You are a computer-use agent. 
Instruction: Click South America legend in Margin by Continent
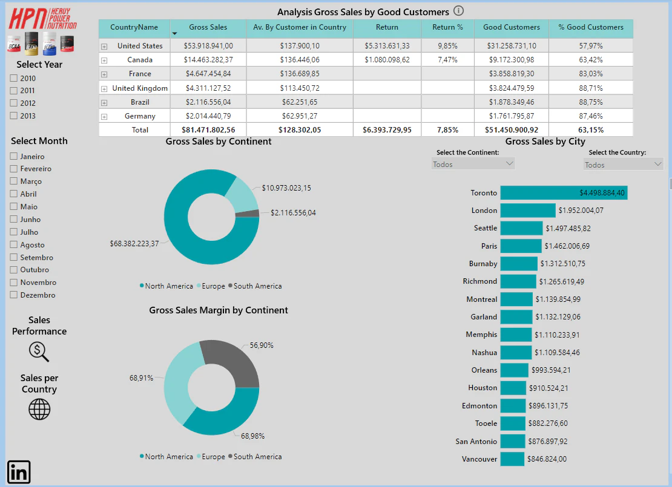[255, 457]
